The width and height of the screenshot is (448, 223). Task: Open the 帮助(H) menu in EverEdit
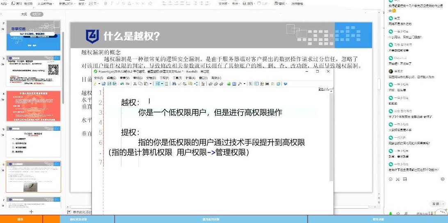216,78
